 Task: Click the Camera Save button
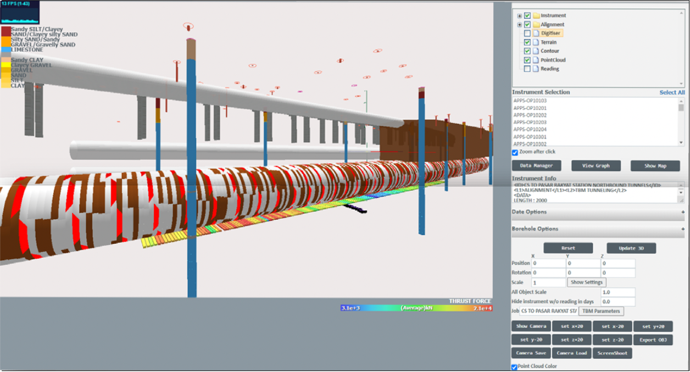coord(531,353)
